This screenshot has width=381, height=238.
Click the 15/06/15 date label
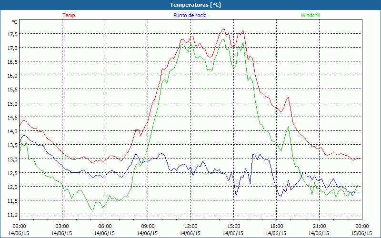coord(361,233)
